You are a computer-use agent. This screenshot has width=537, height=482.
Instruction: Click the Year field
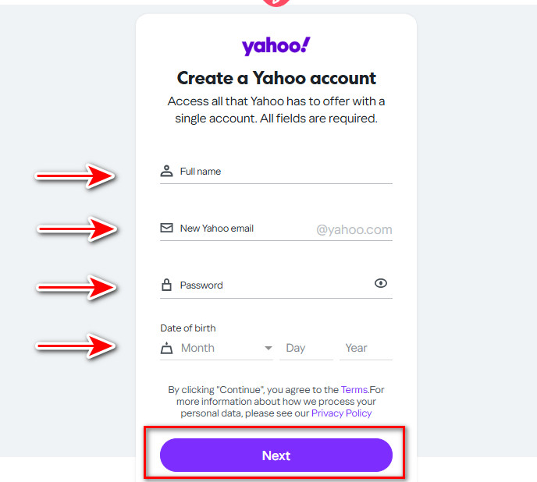coord(365,349)
